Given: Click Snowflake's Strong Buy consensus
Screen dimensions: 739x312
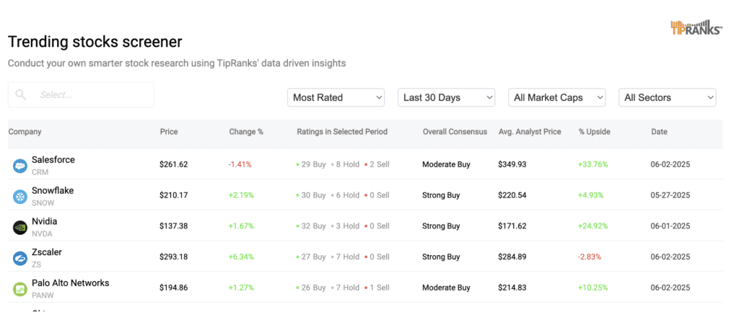Looking at the screenshot, I should [441, 195].
